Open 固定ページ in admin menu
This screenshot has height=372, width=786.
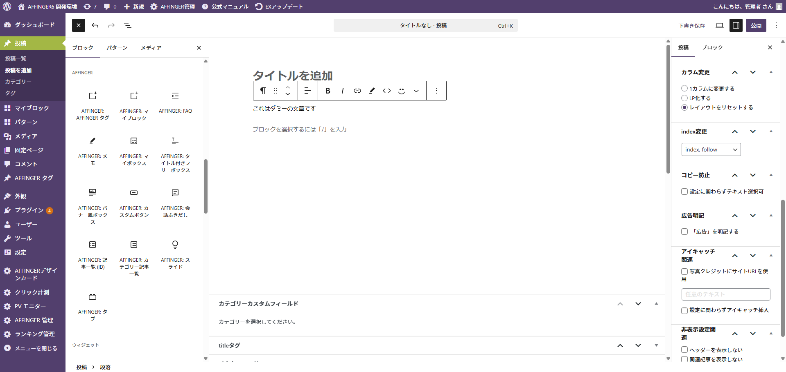tap(33, 150)
